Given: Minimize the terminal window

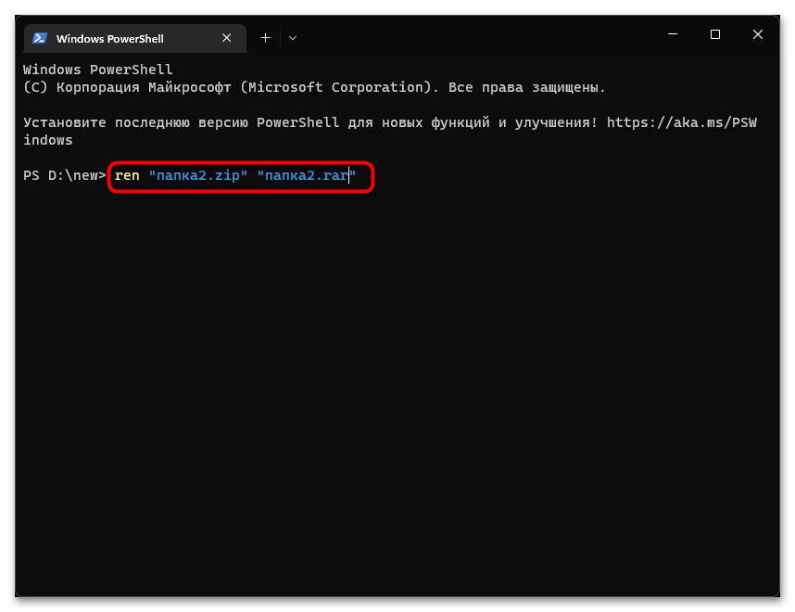Looking at the screenshot, I should (672, 35).
